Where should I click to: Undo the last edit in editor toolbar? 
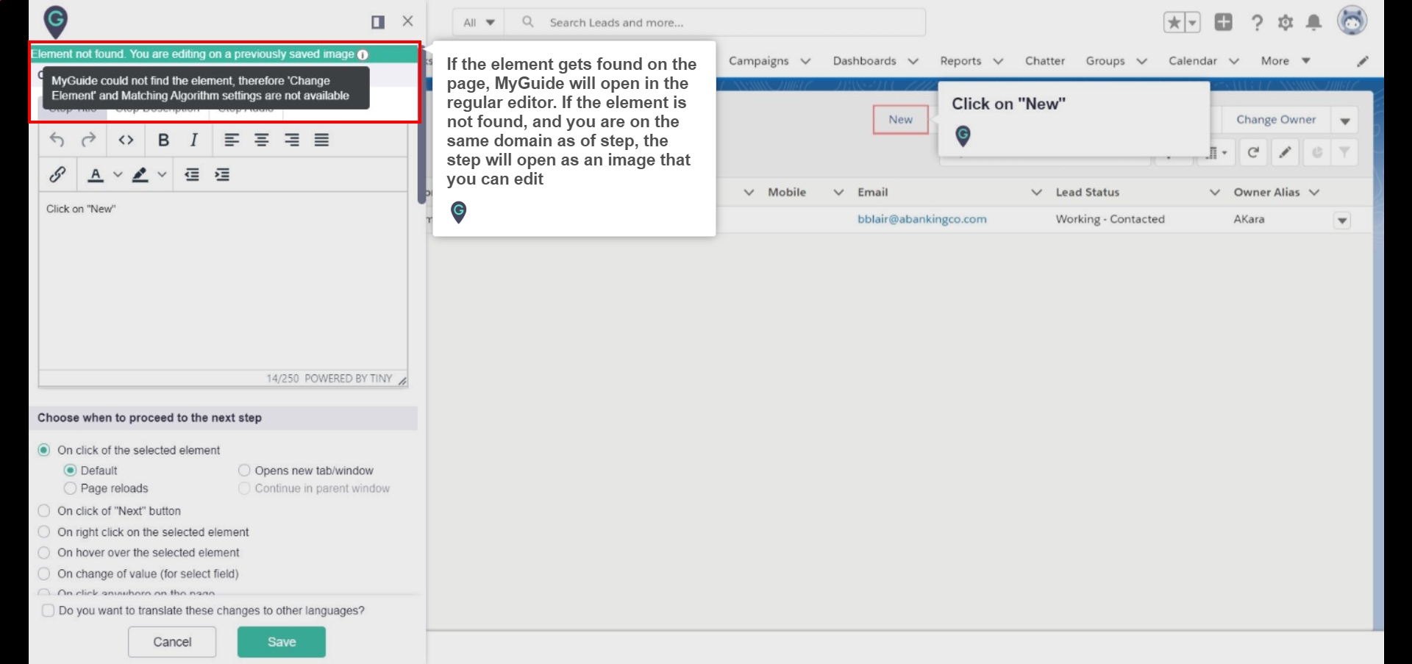(57, 140)
